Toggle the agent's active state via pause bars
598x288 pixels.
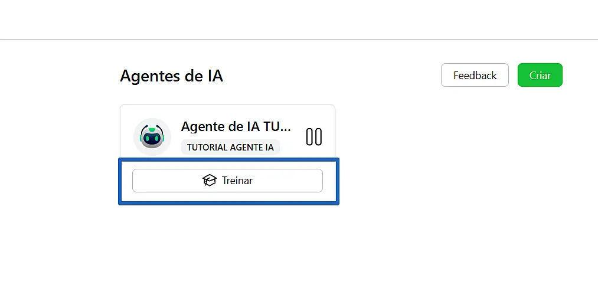click(x=314, y=136)
